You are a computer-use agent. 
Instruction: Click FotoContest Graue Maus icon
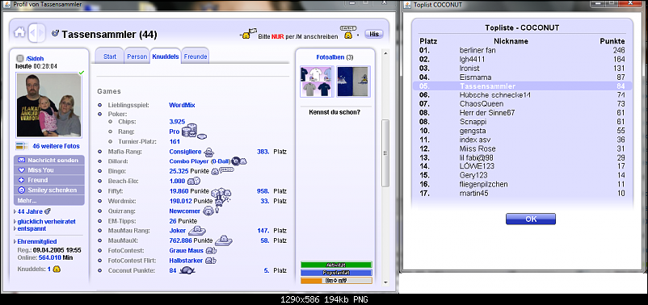211,250
